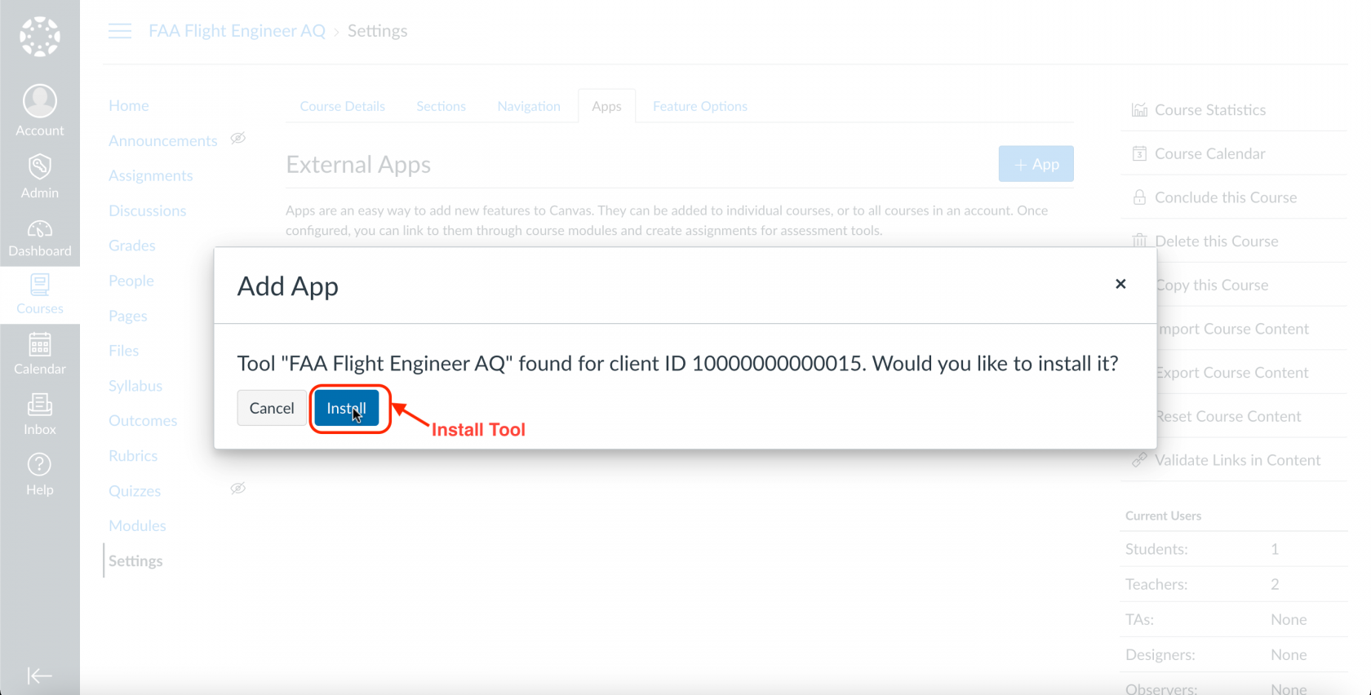Image resolution: width=1371 pixels, height=695 pixels.
Task: Open Syllabus in course menu
Action: point(135,386)
